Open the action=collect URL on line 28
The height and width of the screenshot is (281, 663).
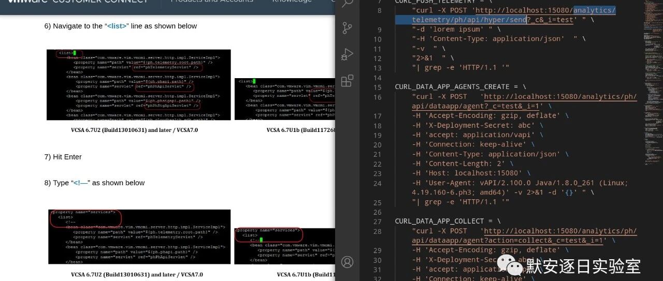[524, 236]
